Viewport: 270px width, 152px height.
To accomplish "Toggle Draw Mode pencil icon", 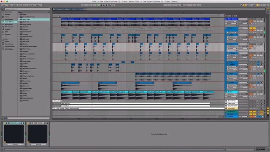I will [x=242, y=5].
